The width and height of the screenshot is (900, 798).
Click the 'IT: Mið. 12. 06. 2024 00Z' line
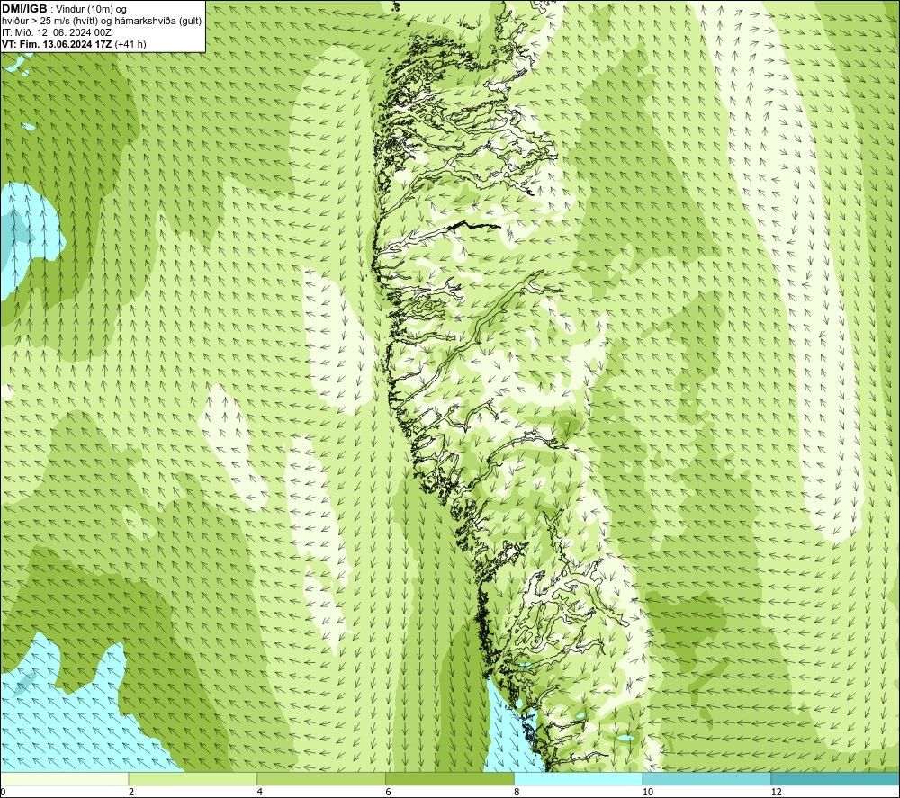click(57, 32)
